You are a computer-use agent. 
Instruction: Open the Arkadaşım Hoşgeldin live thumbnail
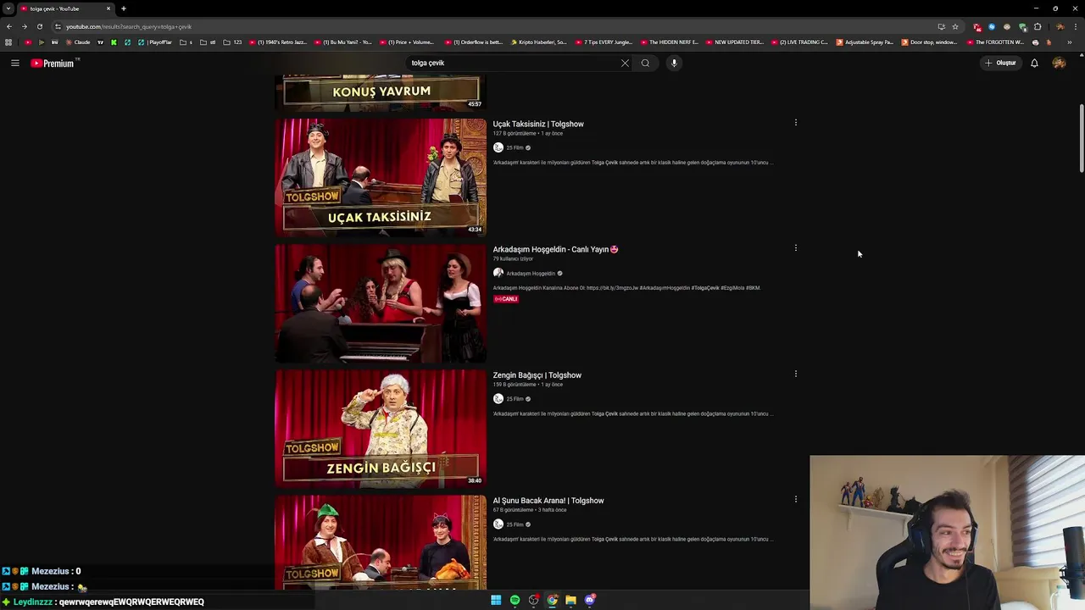pyautogui.click(x=381, y=303)
